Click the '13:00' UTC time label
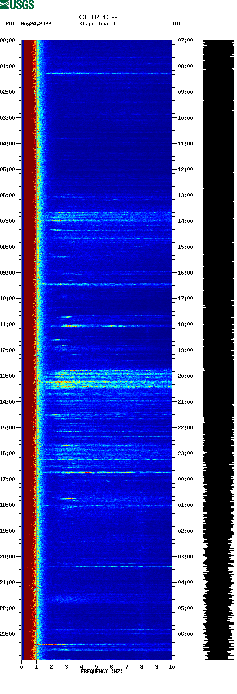Screen dimensions: 237x694 185,195
